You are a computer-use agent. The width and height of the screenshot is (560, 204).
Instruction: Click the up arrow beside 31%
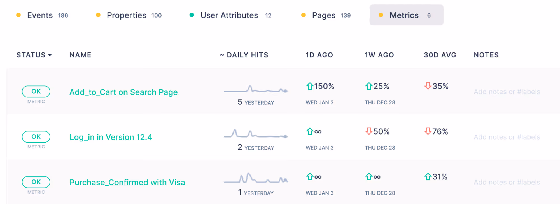(428, 176)
